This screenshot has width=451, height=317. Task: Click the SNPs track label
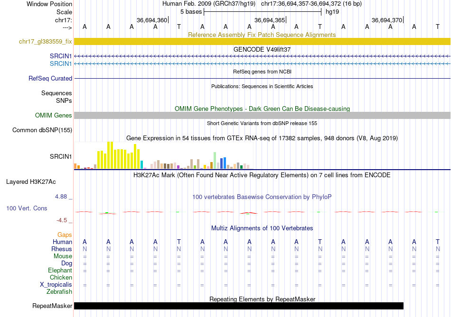click(x=64, y=100)
